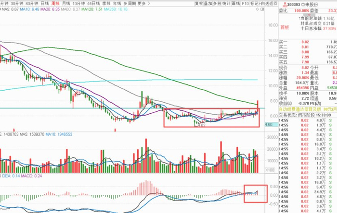The height and width of the screenshot is (213, 337).
Task: Switch to the 月线 monthly chart tab
Action: click(x=66, y=3)
